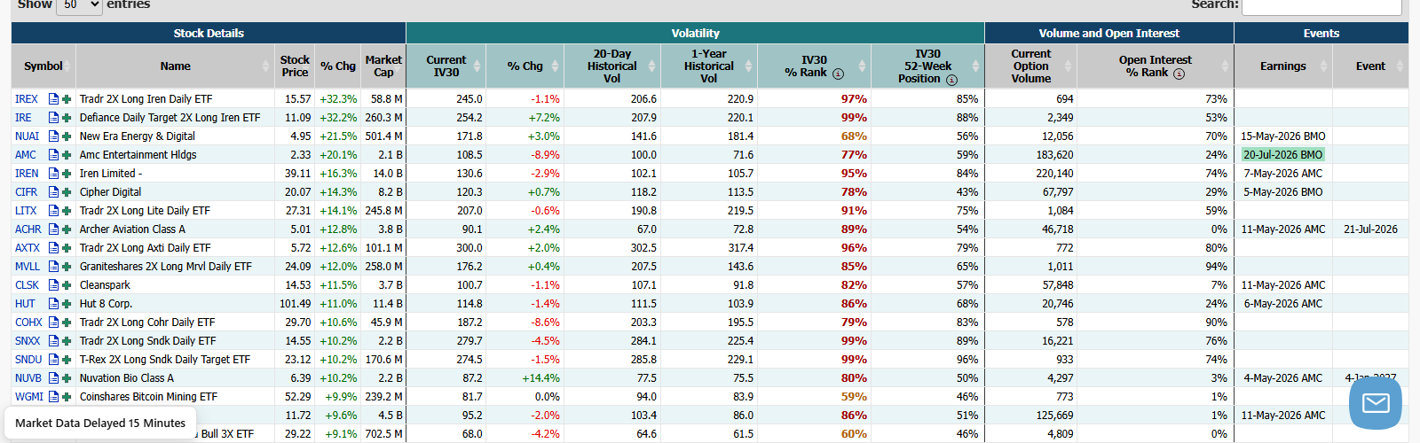The width and height of the screenshot is (1420, 443).
Task: Click inside the Search input field
Action: click(x=1321, y=6)
